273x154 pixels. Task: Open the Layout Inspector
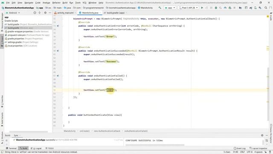pos(258,148)
